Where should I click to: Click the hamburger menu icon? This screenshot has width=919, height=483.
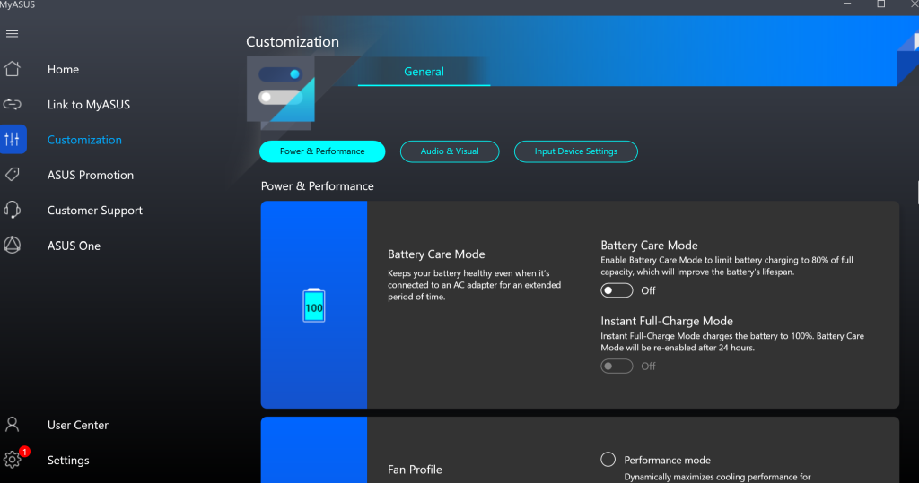pos(12,34)
